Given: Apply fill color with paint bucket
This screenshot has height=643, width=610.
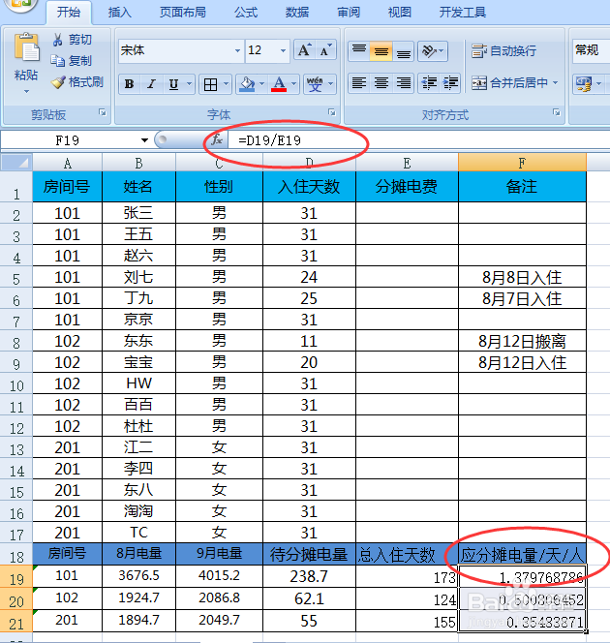Looking at the screenshot, I should (x=247, y=84).
